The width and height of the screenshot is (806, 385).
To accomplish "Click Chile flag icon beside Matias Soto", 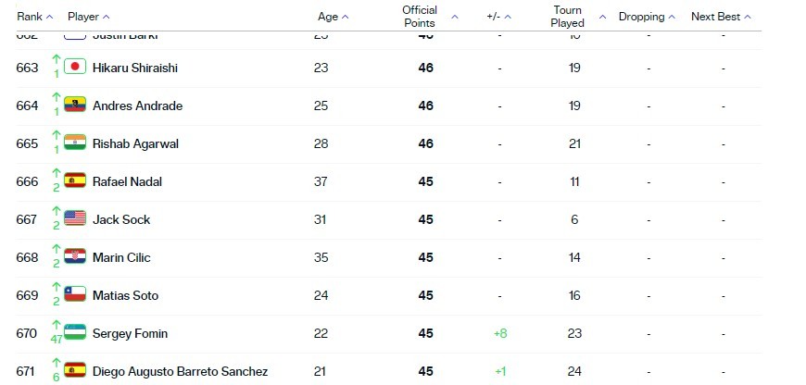I will [x=75, y=294].
